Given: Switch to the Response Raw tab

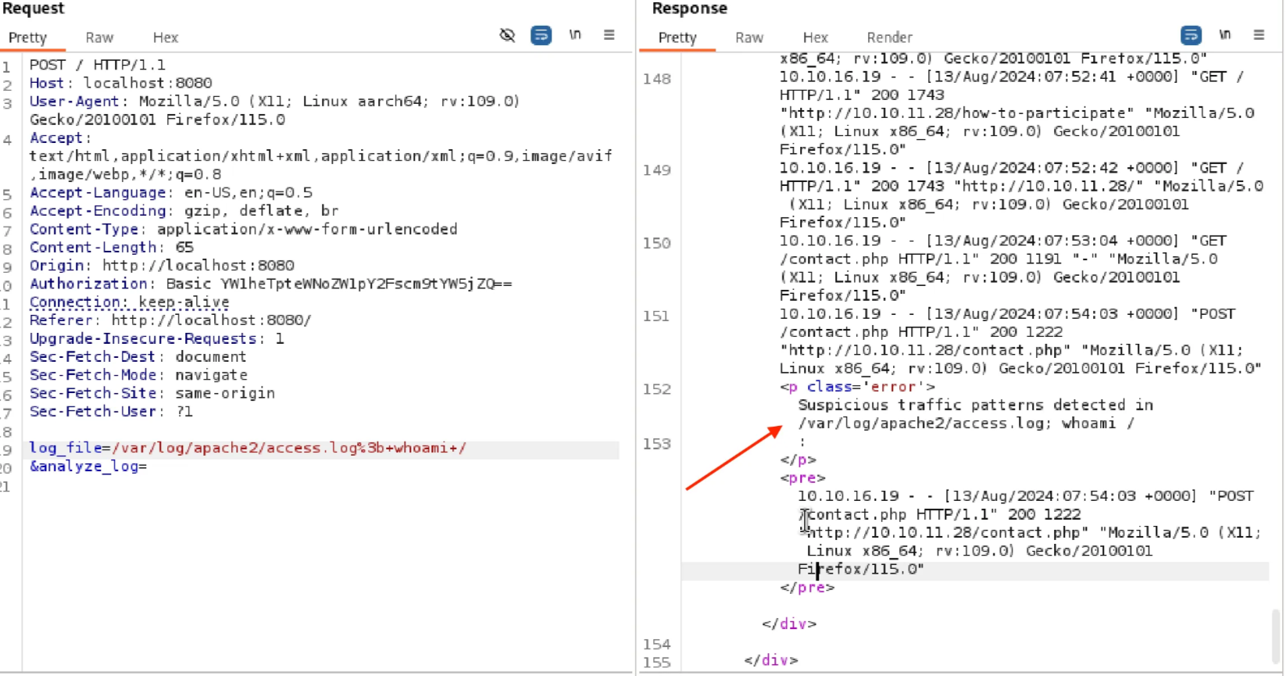Looking at the screenshot, I should 748,38.
